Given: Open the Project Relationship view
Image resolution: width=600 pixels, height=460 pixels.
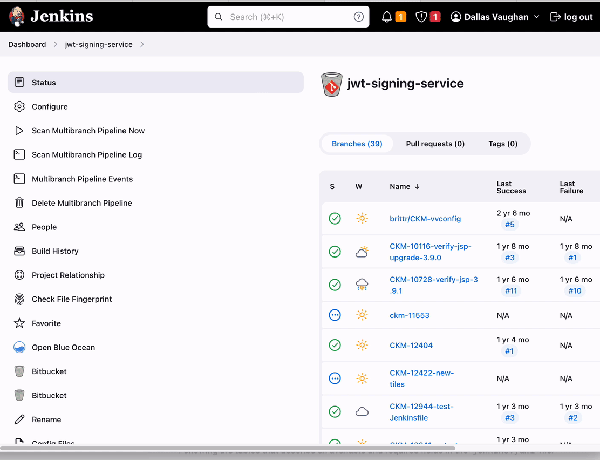Looking at the screenshot, I should tap(67, 275).
